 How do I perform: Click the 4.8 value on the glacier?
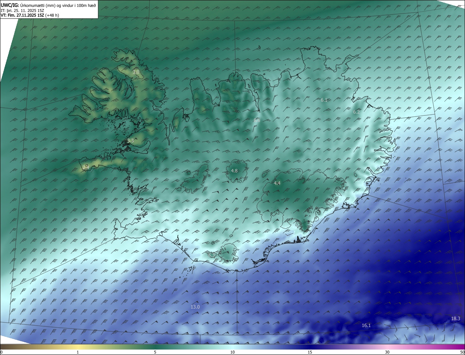(234, 171)
